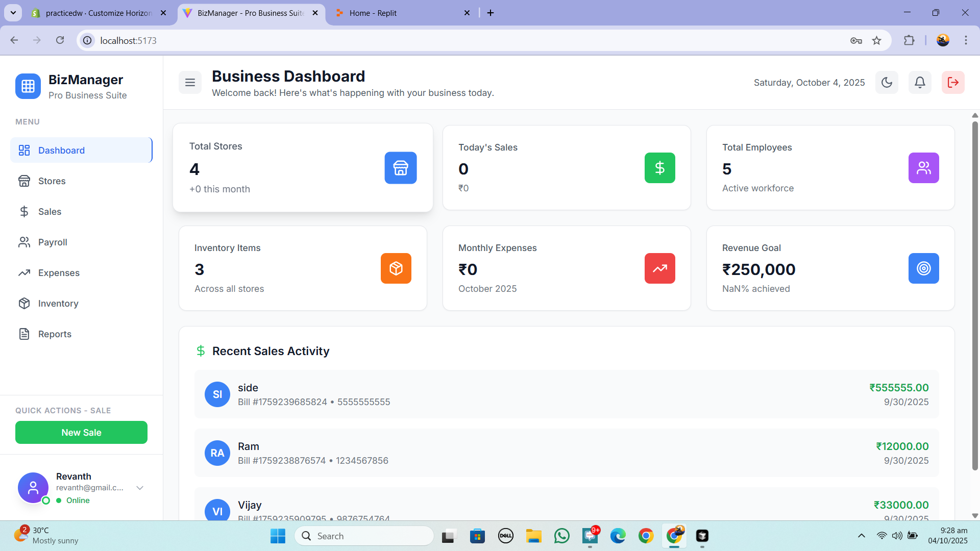
Task: Click the red logout icon
Action: [952, 83]
